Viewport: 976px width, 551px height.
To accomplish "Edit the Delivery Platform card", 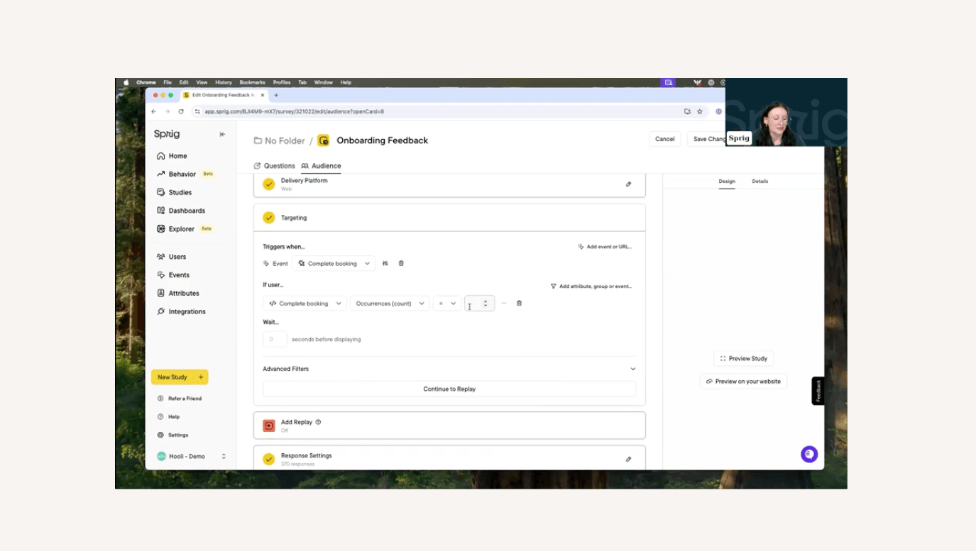I will point(628,184).
